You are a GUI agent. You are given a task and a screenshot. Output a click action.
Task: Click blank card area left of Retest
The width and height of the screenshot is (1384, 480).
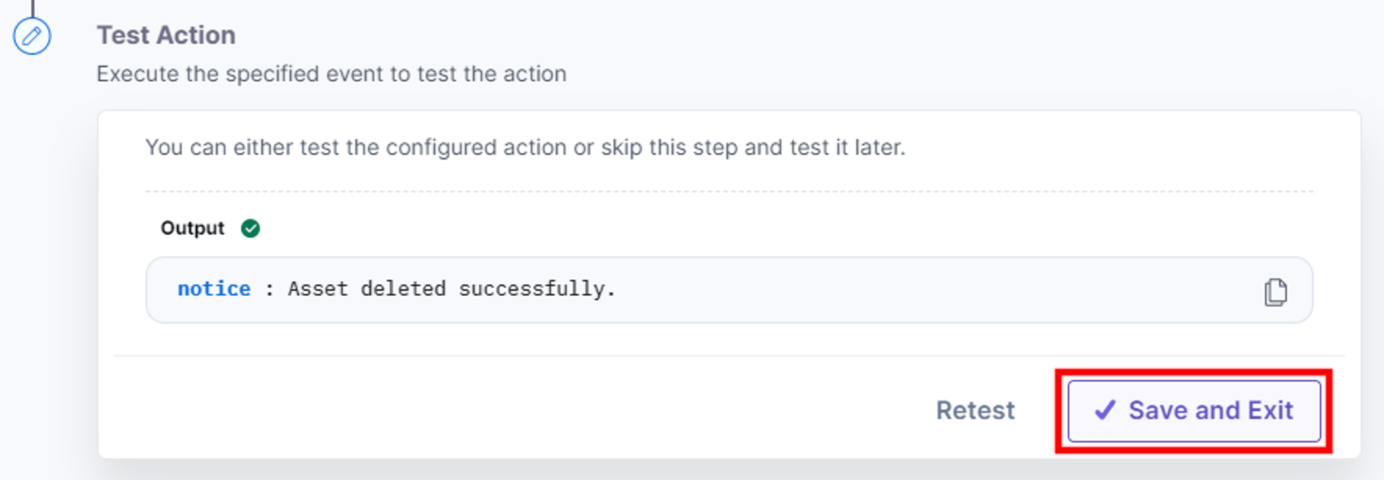click(510, 411)
